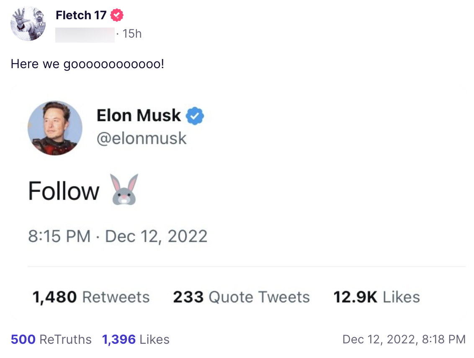Image resolution: width=474 pixels, height=358 pixels.
Task: Click the Dec 12, 2022, 8:18 PM post date
Action: [x=404, y=339]
